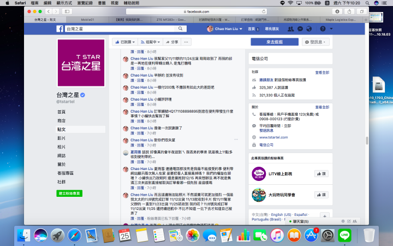Expand the account menu arrow in header
393x246 pixels.
coord(331,29)
